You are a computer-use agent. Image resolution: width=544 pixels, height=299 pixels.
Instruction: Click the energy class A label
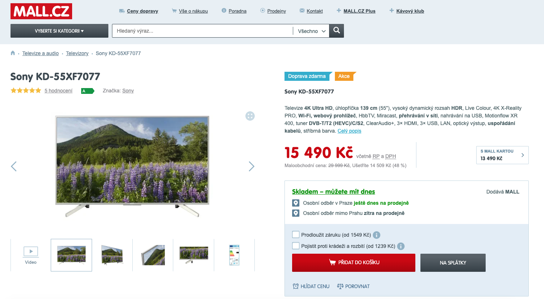tap(88, 91)
